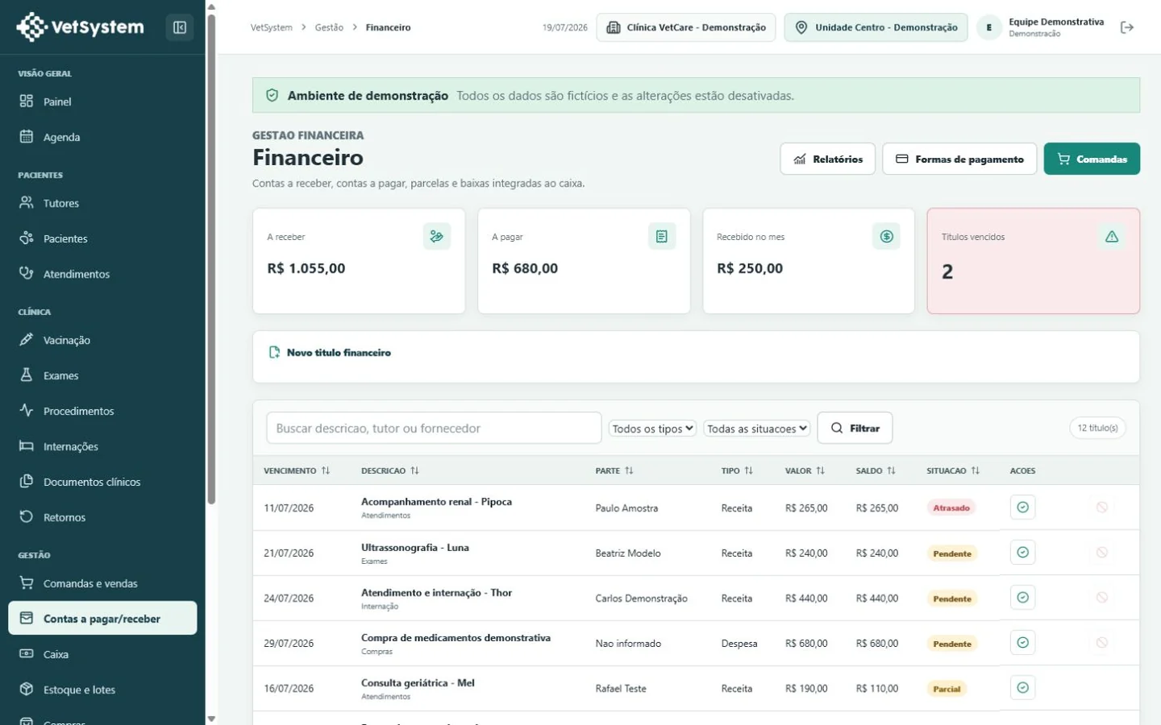Cancel the Compra de medicamentos demonstrativa title
Viewport: 1161px width, 725px height.
tap(1101, 643)
